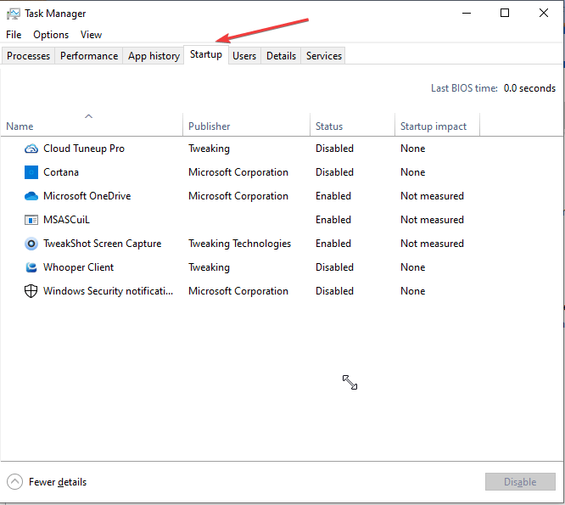Minimize the Task Manager window

pos(467,14)
